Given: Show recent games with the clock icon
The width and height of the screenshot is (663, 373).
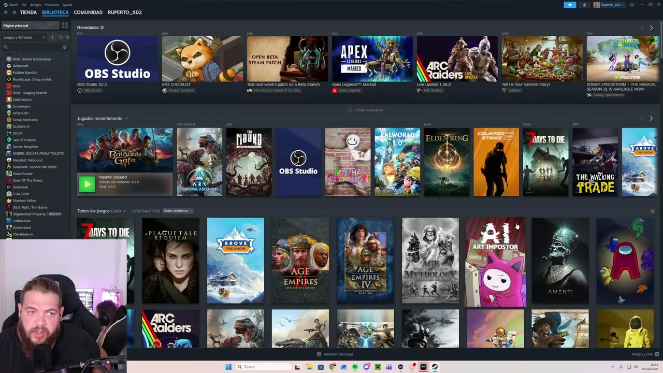Looking at the screenshot, I should 60,37.
